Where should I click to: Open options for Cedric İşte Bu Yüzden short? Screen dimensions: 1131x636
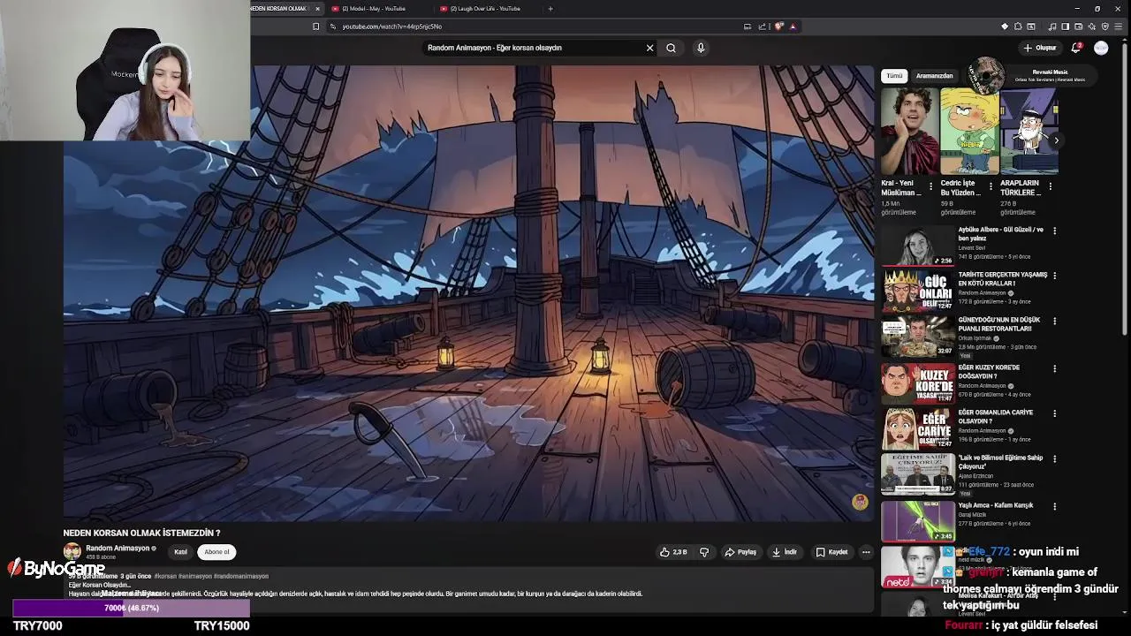[x=990, y=186]
